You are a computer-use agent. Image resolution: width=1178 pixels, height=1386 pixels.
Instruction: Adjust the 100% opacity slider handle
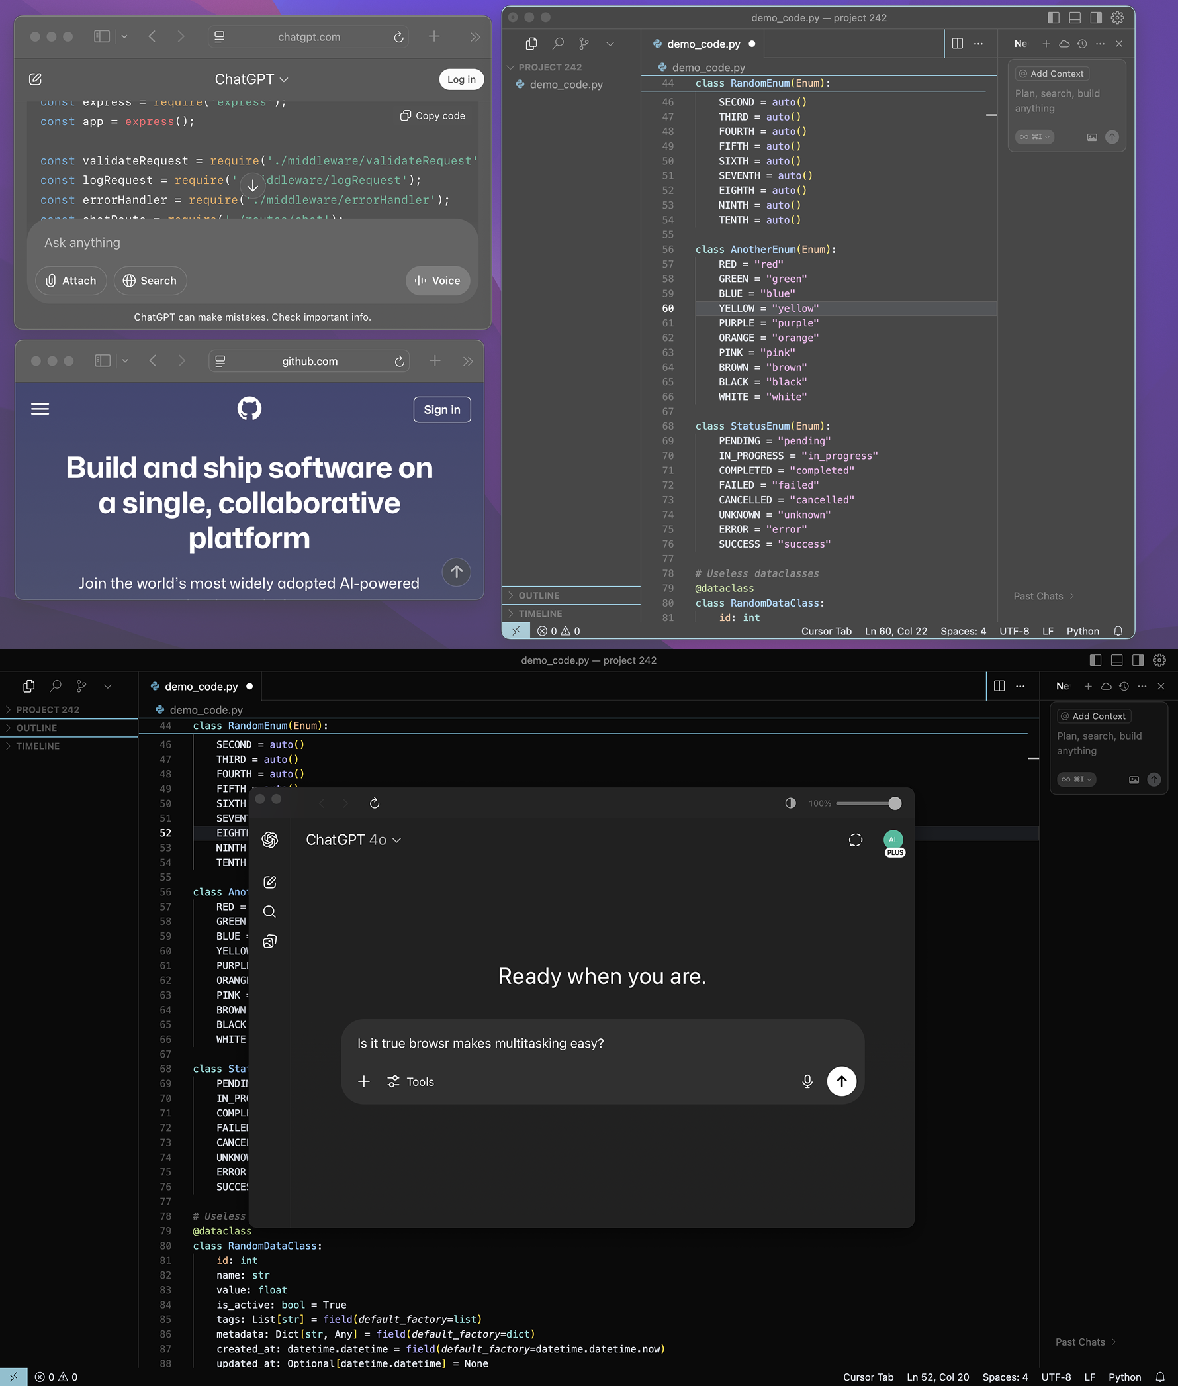895,803
